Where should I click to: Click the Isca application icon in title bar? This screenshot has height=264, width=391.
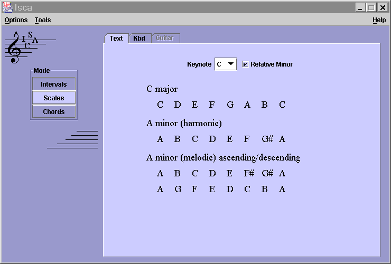tap(7, 7)
